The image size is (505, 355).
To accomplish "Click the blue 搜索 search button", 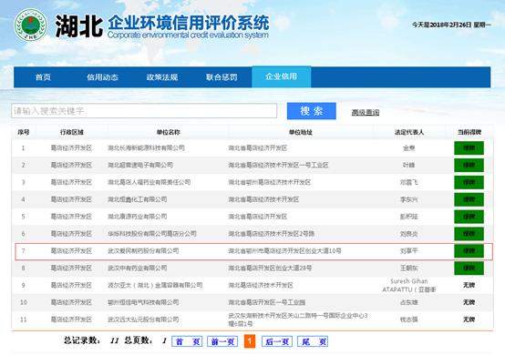I will coord(312,111).
